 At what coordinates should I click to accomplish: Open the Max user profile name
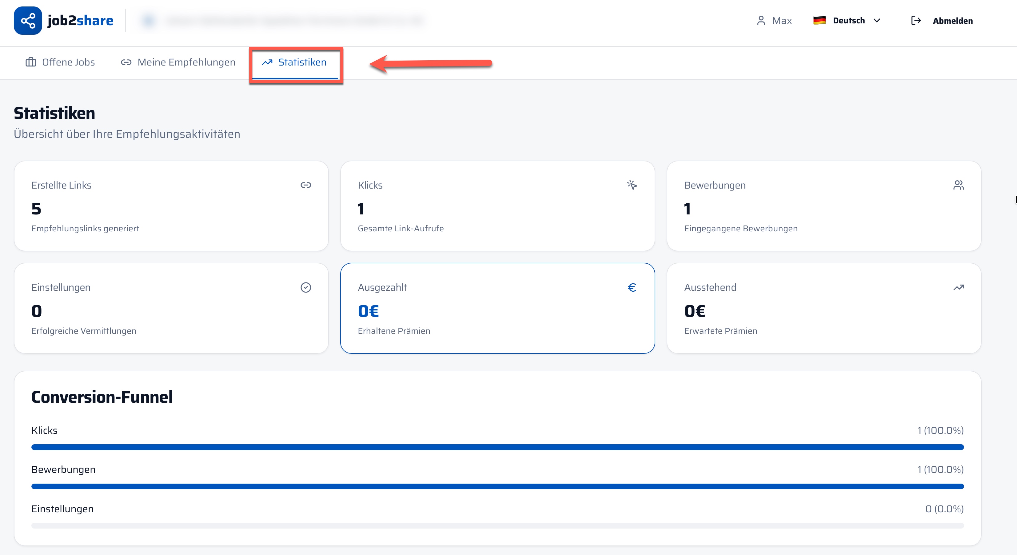tap(782, 21)
